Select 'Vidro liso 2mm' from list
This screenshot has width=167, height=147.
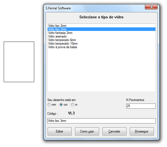coord(55,25)
